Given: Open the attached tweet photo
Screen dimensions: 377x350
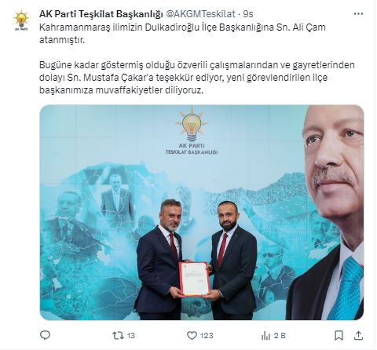Looking at the screenshot, I should coord(202,213).
